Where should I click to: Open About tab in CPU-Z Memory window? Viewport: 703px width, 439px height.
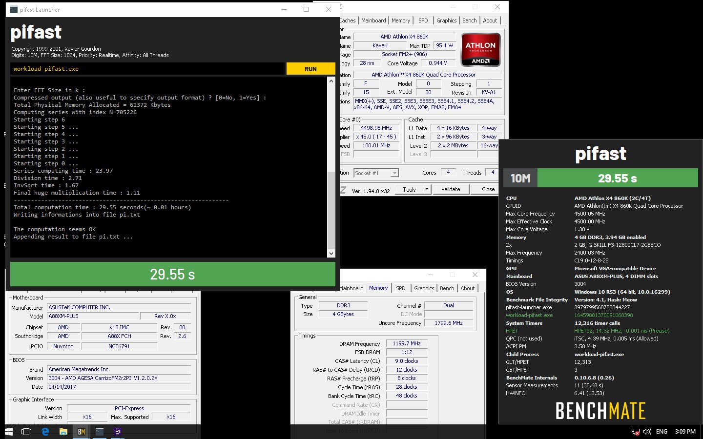click(x=468, y=288)
